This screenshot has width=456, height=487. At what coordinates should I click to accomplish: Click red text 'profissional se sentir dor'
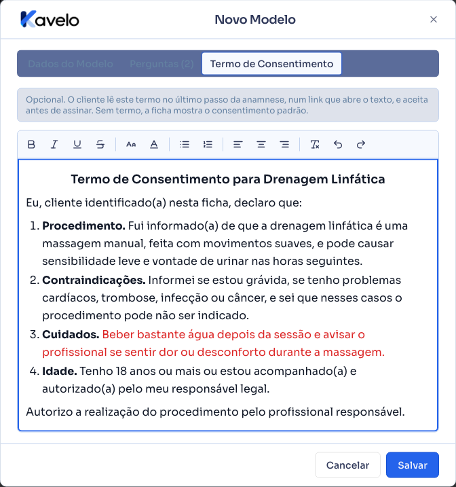click(110, 353)
